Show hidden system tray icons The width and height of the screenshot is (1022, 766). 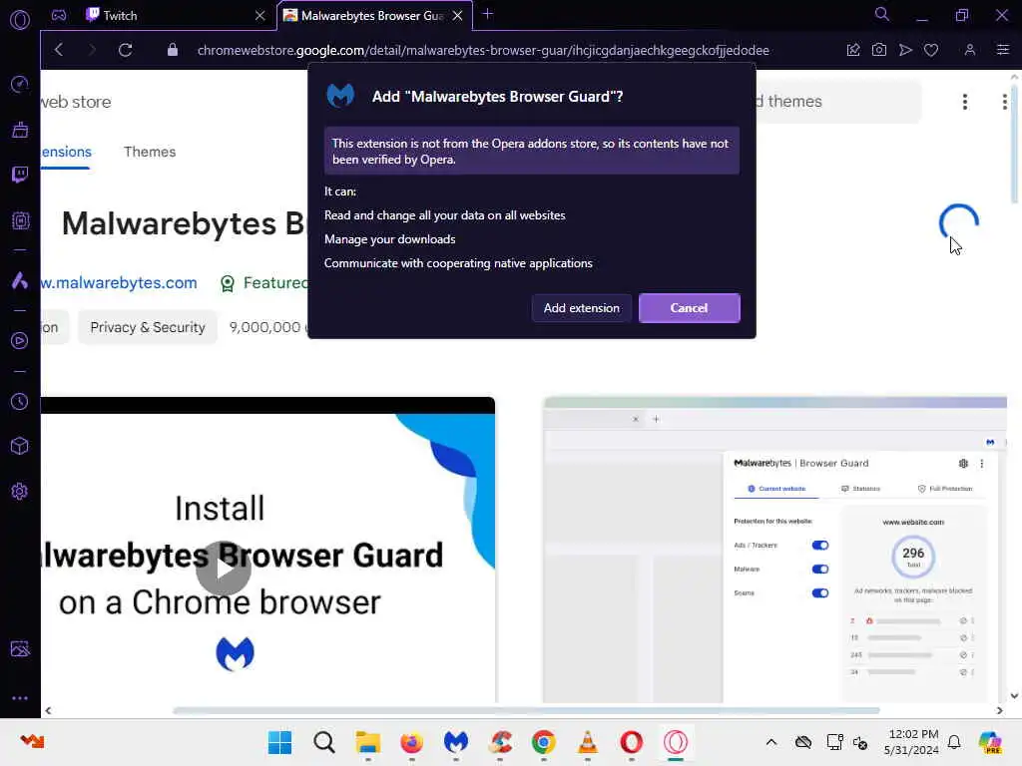771,742
